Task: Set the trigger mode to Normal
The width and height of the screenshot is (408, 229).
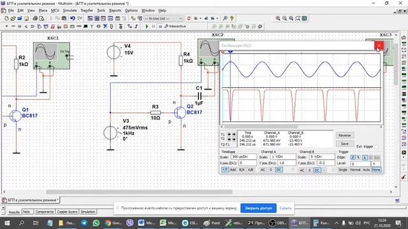Action: 355,170
